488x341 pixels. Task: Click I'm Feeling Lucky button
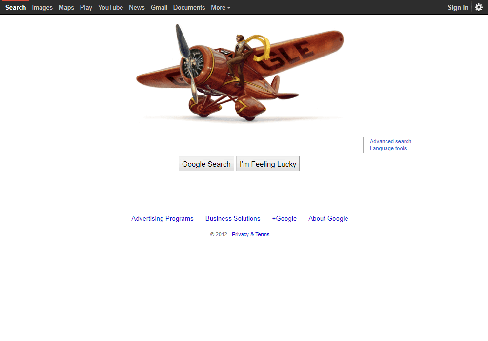point(267,164)
